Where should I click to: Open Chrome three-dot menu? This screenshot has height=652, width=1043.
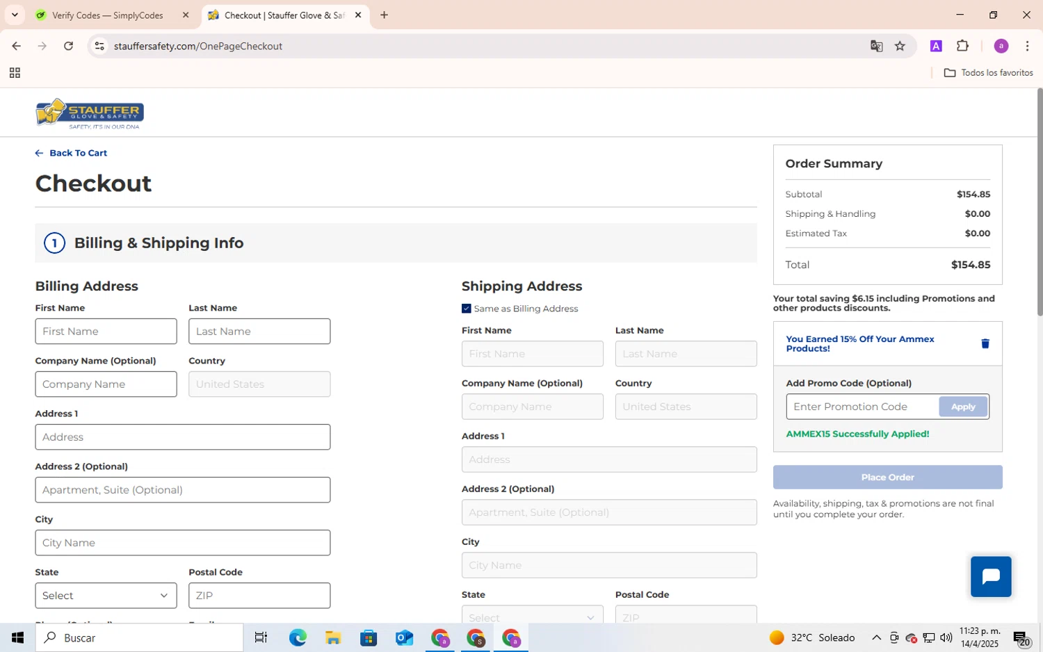click(x=1027, y=46)
